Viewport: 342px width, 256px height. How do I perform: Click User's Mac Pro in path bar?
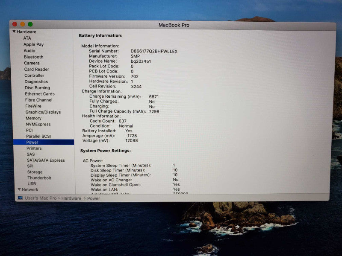(41, 198)
